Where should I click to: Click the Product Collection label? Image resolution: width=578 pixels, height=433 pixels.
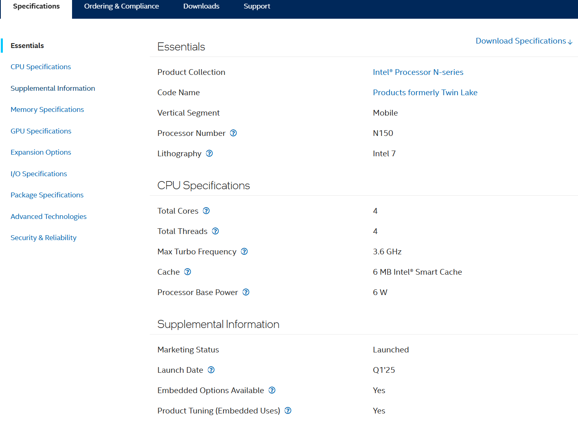[x=191, y=72]
